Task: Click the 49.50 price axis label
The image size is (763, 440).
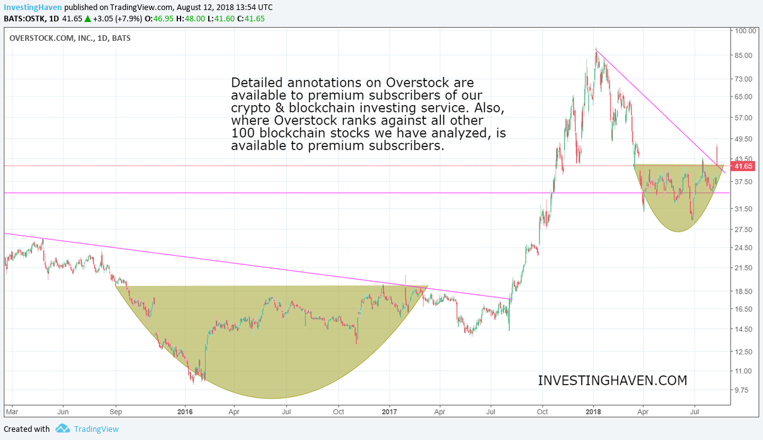Action: tap(744, 139)
